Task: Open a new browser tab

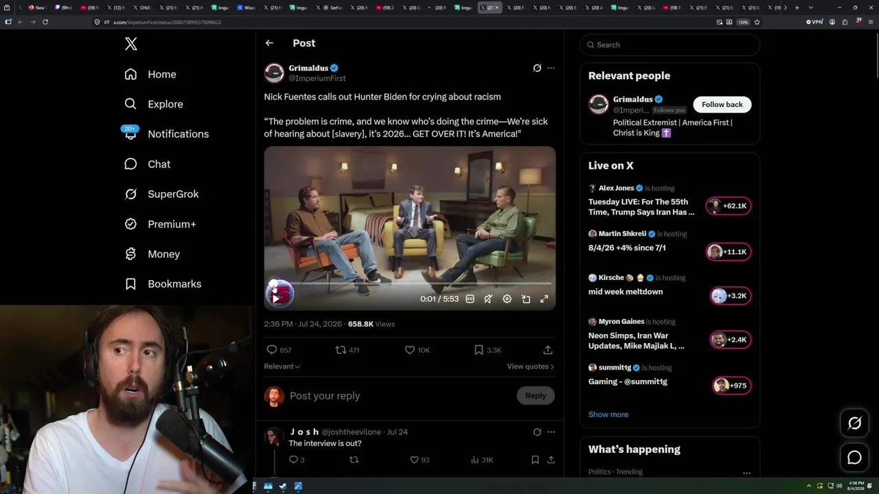Action: 797,8
